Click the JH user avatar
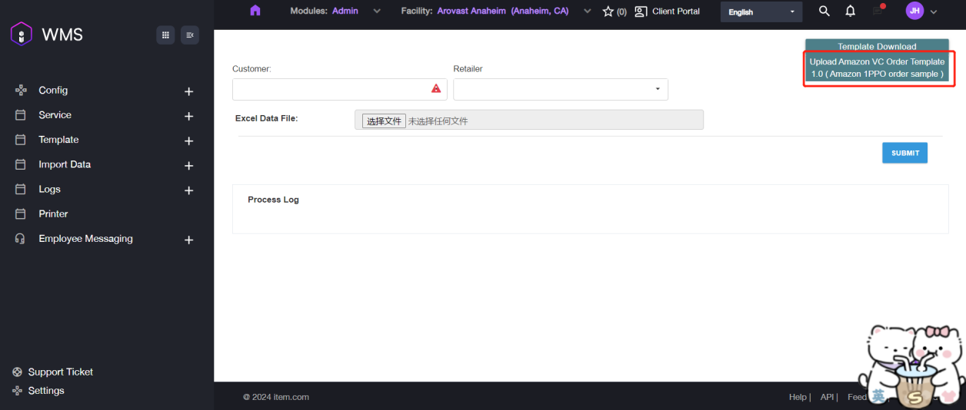 [914, 11]
